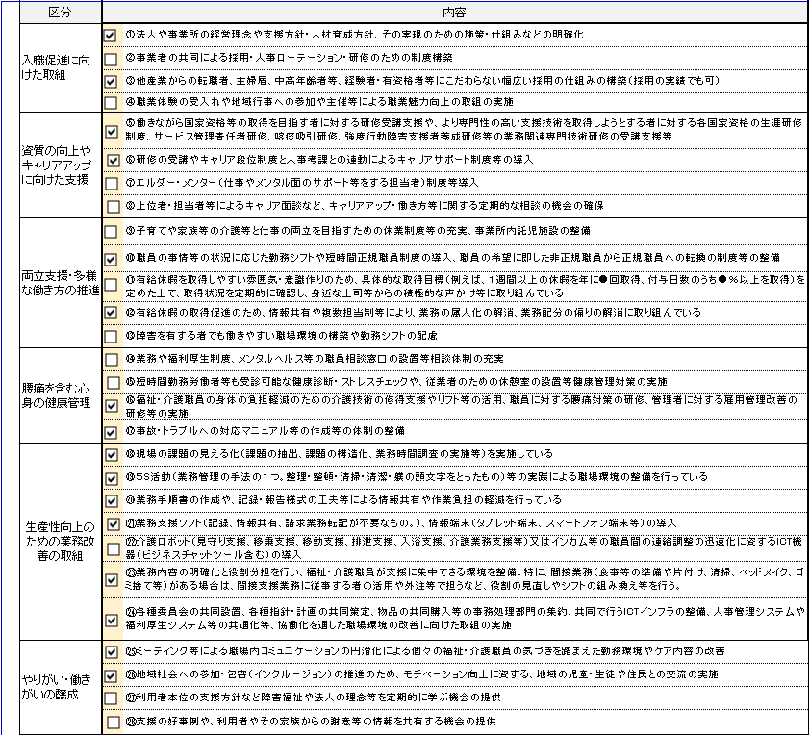The width and height of the screenshot is (810, 736).
Task: Check item ㉗ 利用者本位の支援方針 checkbox
Action: point(111,698)
